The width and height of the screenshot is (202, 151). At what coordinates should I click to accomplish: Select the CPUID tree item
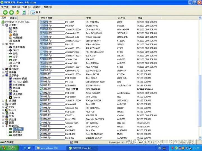(16, 50)
